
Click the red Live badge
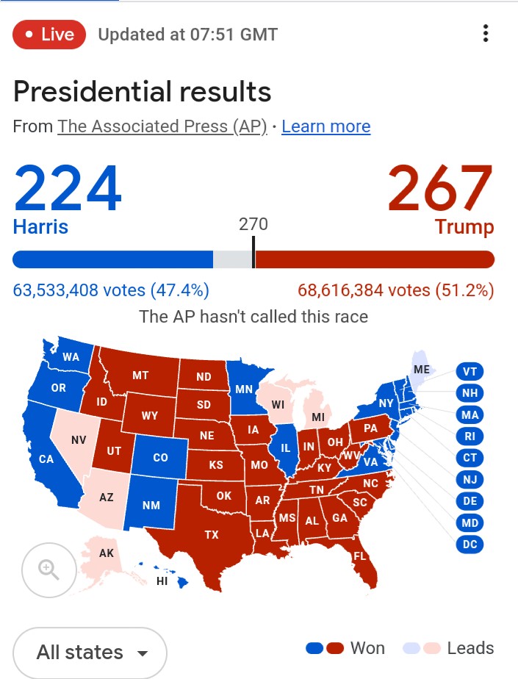coord(49,35)
